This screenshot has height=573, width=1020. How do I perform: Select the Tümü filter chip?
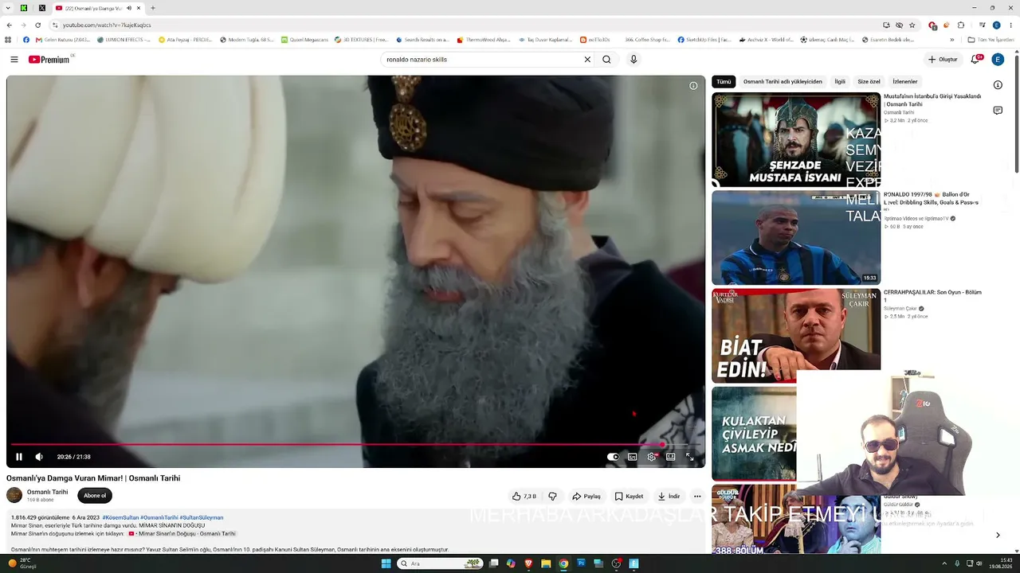click(x=724, y=82)
